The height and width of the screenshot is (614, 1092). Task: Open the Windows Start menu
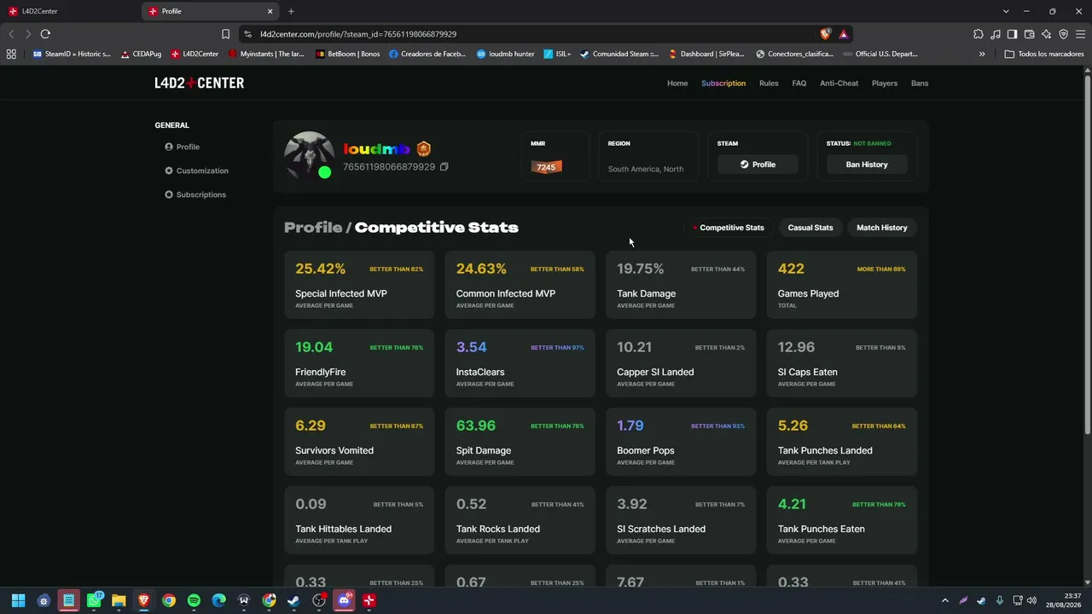coord(19,600)
